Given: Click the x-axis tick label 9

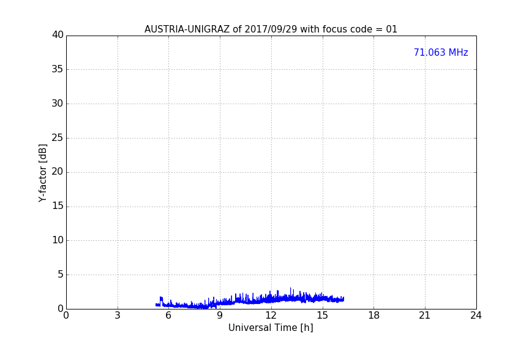Looking at the screenshot, I should (x=220, y=316).
